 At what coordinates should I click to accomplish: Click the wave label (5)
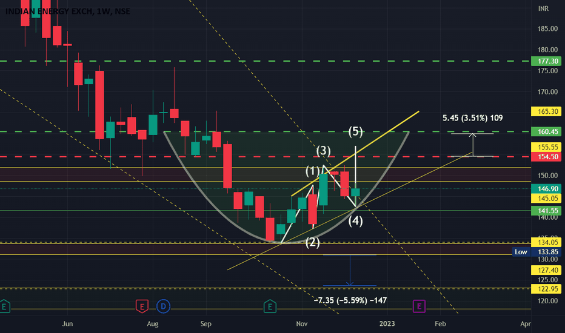coord(356,131)
